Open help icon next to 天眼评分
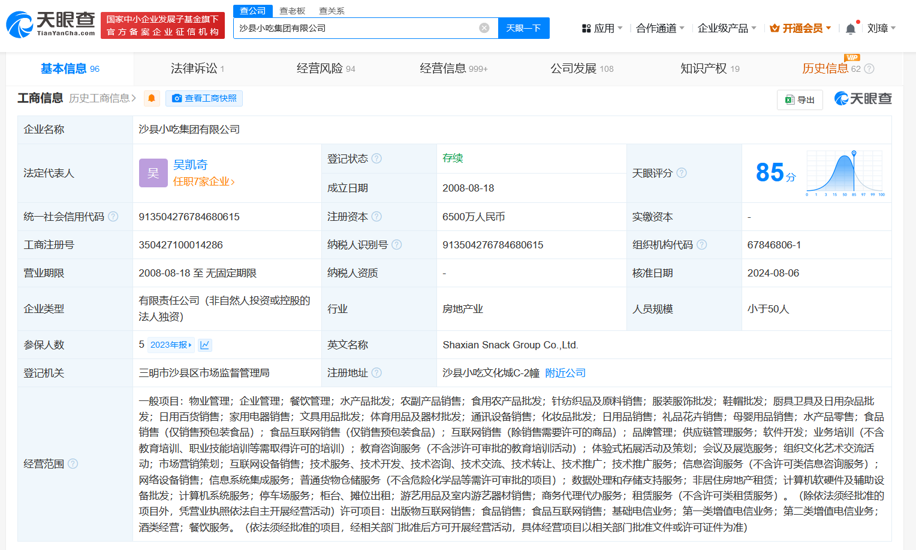The image size is (916, 550). [682, 173]
